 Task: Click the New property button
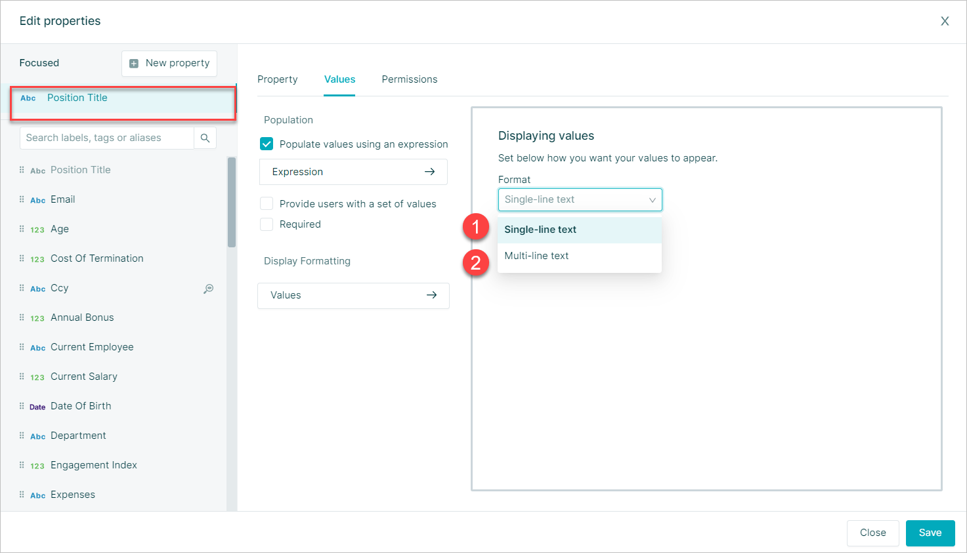pos(169,64)
